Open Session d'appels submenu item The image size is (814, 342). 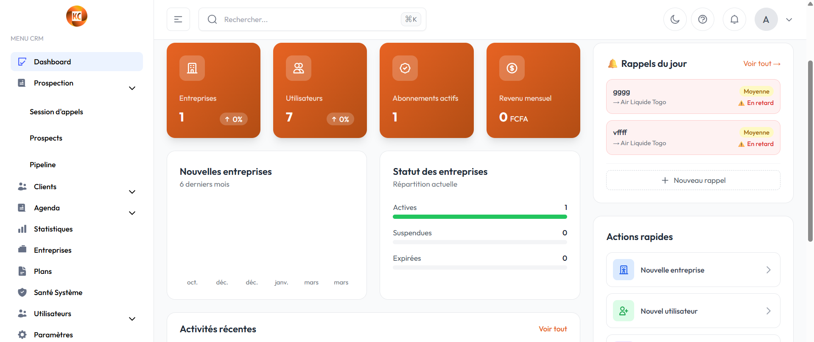coord(56,112)
